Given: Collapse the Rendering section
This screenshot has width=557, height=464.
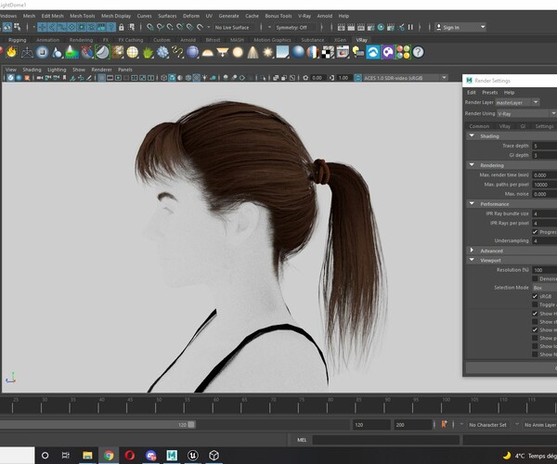Looking at the screenshot, I should [x=472, y=165].
